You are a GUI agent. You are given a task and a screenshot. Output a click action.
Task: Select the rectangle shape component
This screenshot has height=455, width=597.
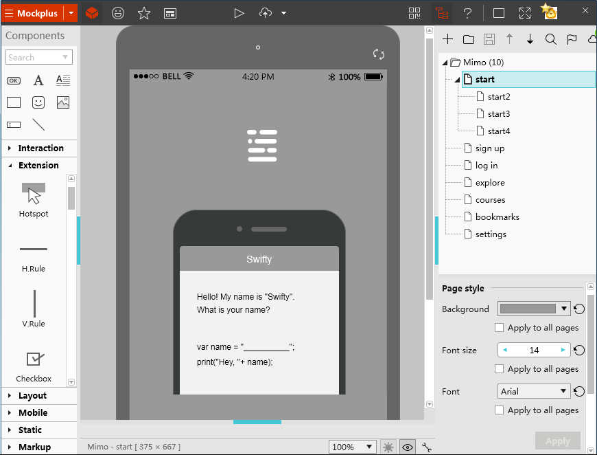pyautogui.click(x=14, y=102)
